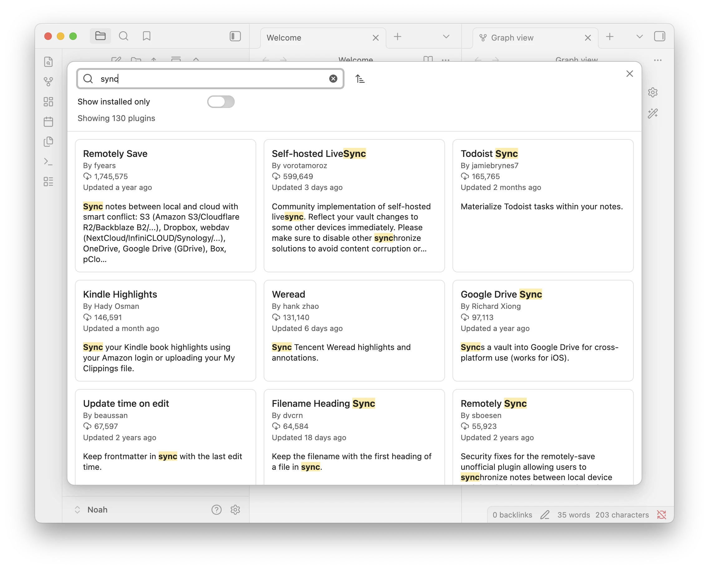709x569 pixels.
Task: Expand tab list dropdown of Graph view group
Action: pos(640,36)
